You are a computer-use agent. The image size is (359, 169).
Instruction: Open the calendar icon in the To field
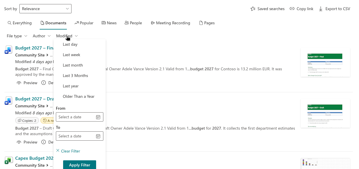click(98, 136)
